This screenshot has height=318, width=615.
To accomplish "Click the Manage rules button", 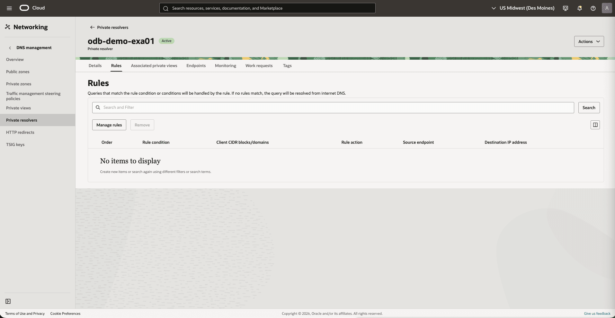I will point(109,125).
